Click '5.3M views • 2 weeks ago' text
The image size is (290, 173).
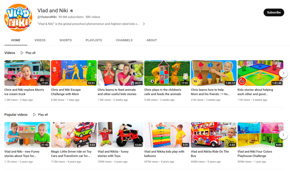pos(159,100)
